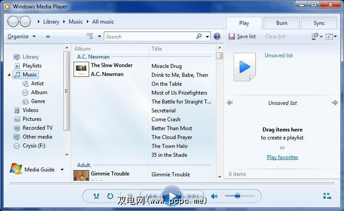Switch to the Play tab
This screenshot has width=344, height=211.
pos(244,23)
